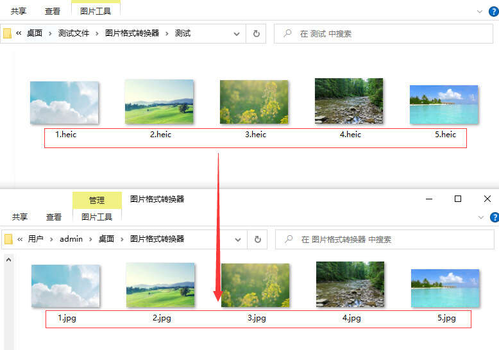This screenshot has width=499, height=350.
Task: Select the 4.jpg forest stream thumbnail
Action: [x=350, y=284]
